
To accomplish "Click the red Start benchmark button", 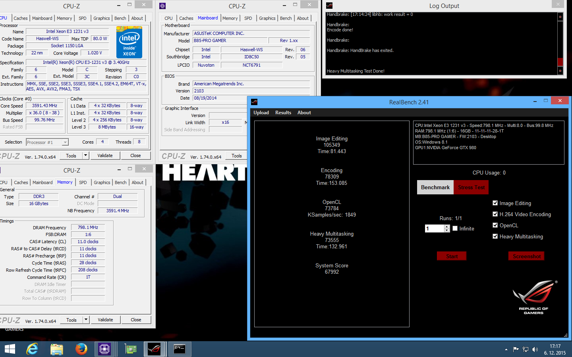I will point(452,256).
